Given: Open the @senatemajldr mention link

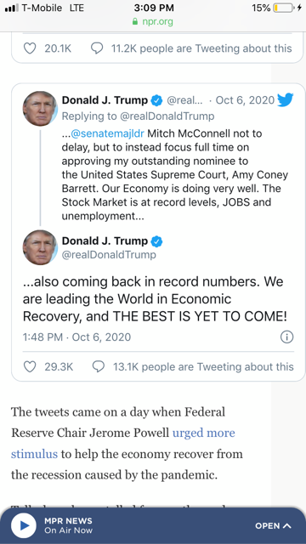Looking at the screenshot, I should click(x=107, y=133).
